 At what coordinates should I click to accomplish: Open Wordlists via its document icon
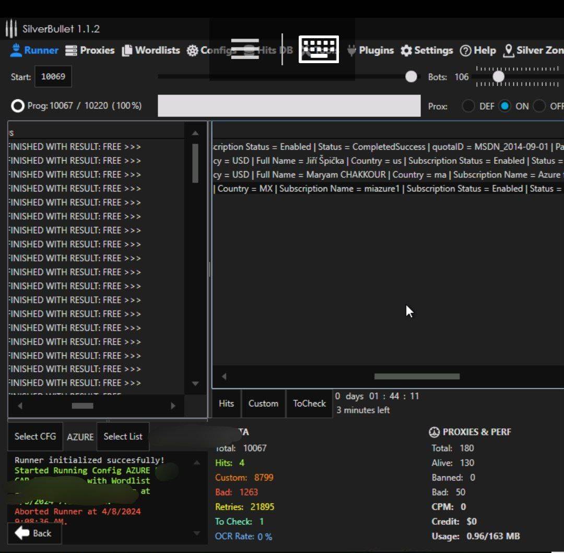(x=127, y=51)
